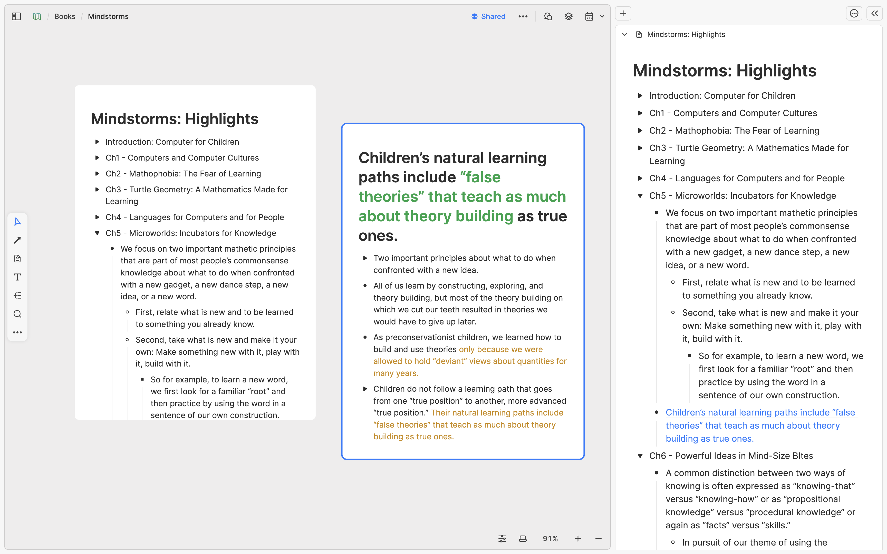
Task: Expand 'Two important principles' bullet in the blue card
Action: (365, 258)
